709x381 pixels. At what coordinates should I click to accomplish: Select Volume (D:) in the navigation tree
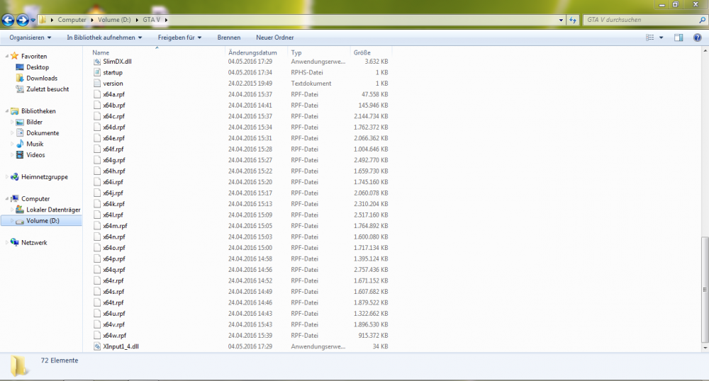click(x=43, y=221)
